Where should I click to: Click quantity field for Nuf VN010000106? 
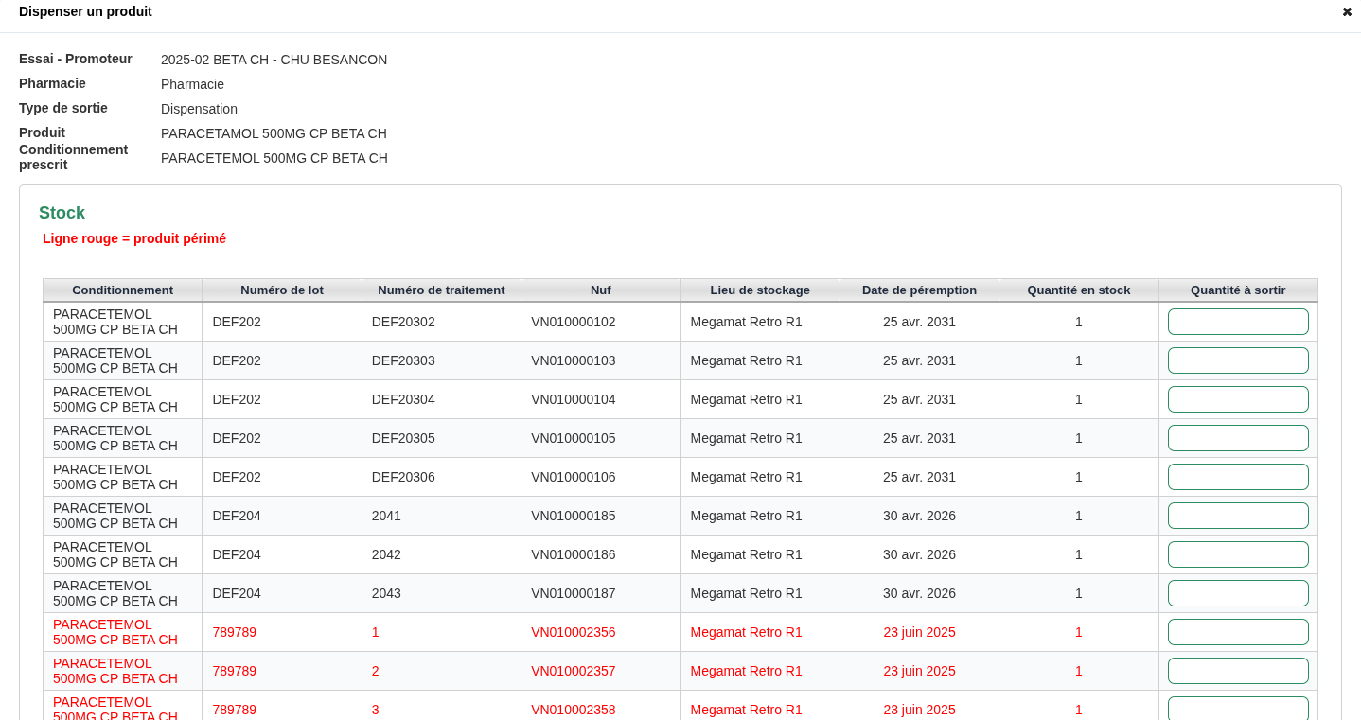click(x=1238, y=477)
